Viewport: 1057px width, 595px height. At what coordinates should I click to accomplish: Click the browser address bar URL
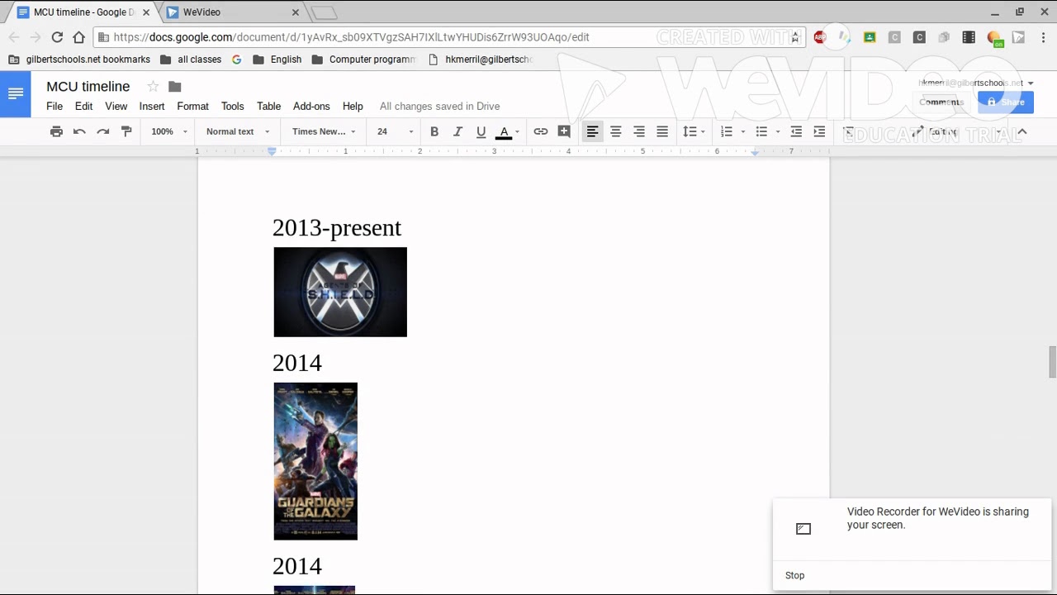pyautogui.click(x=351, y=37)
